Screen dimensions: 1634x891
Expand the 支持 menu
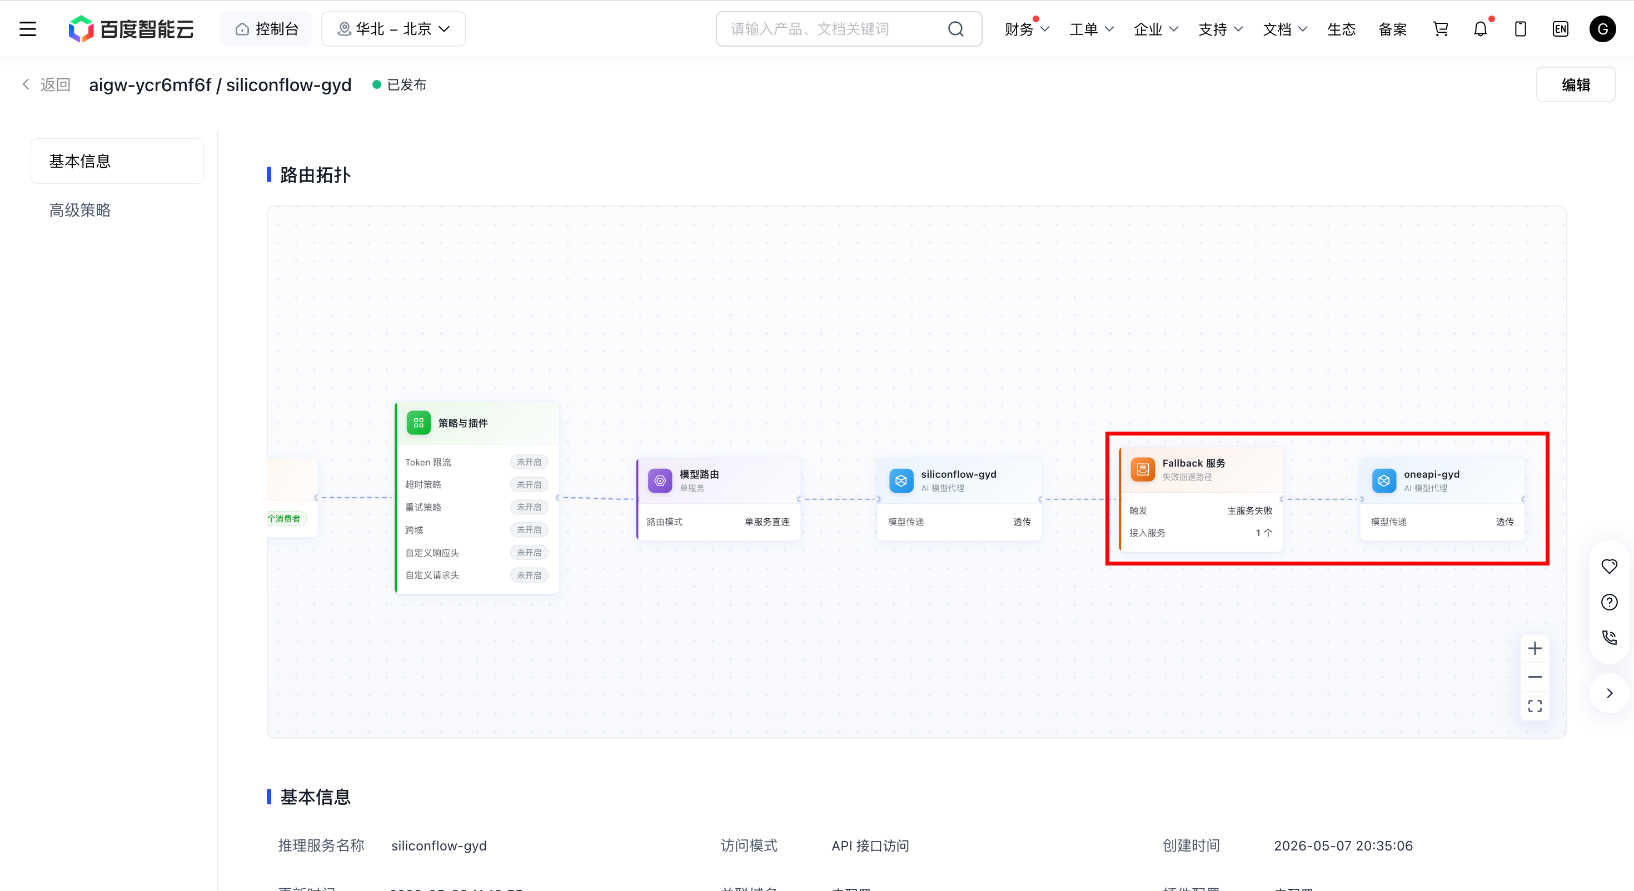1220,29
